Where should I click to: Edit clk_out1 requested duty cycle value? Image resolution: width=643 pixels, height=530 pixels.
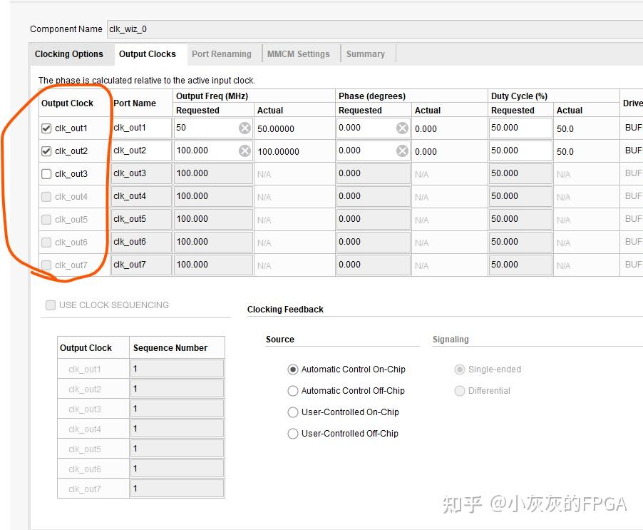(518, 128)
